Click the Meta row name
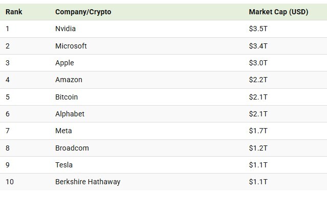Viewport: 327px width, 197px height. (63, 131)
